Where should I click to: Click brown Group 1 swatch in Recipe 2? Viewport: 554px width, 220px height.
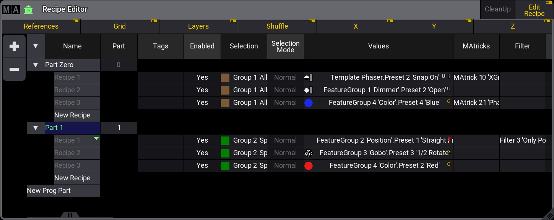click(x=225, y=90)
